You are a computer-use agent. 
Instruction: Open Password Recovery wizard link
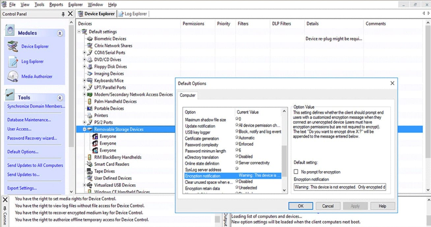click(x=32, y=138)
